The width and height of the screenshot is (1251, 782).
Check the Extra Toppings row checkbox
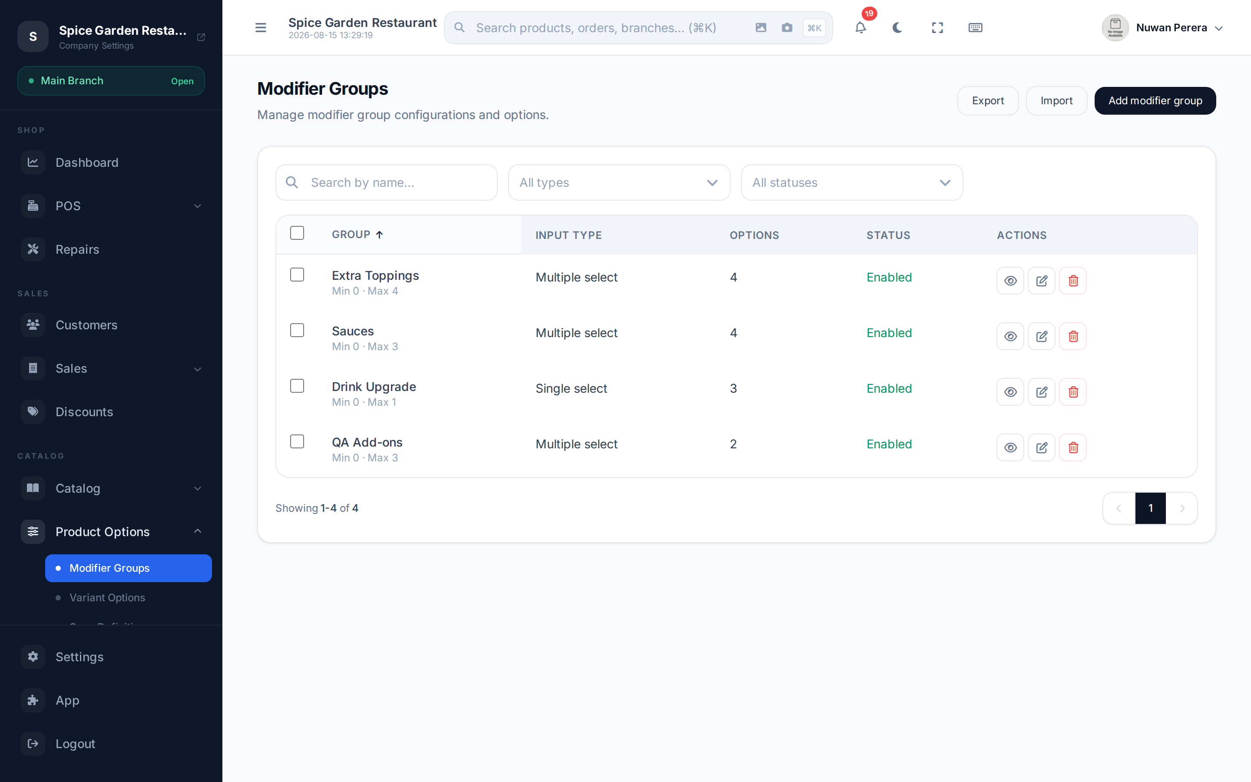297,275
